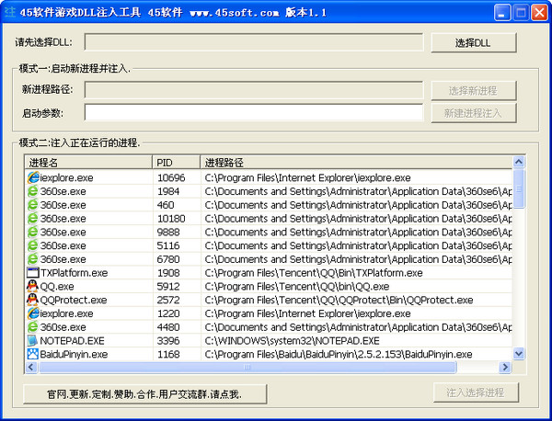This screenshot has height=421, width=552.
Task: Sort by the 进程名 column header
Action: (88, 163)
